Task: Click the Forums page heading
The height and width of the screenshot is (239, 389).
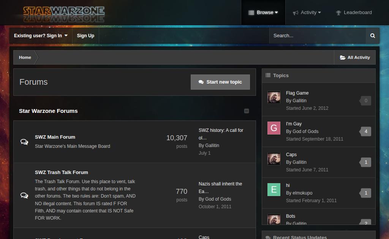Action: pyautogui.click(x=33, y=82)
